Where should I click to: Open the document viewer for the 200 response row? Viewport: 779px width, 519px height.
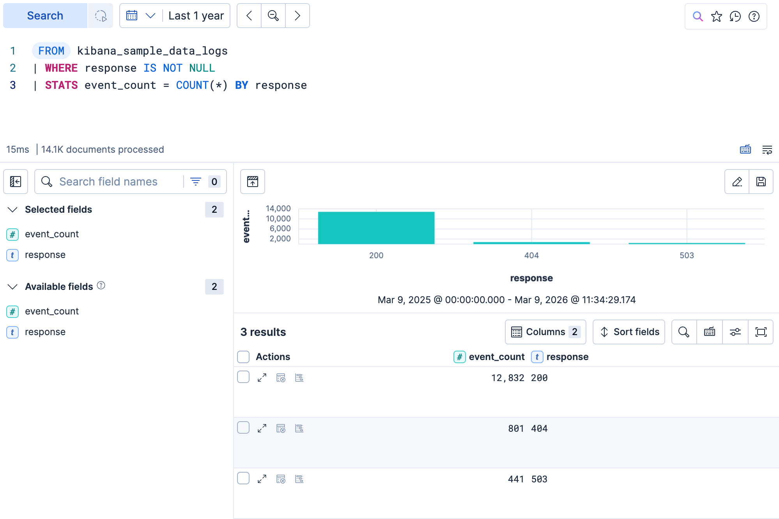pyautogui.click(x=262, y=377)
